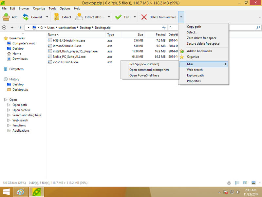Sort by the Size column header

(133, 35)
